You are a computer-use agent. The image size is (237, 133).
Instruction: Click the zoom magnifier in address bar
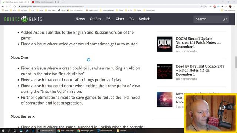click(201, 7)
